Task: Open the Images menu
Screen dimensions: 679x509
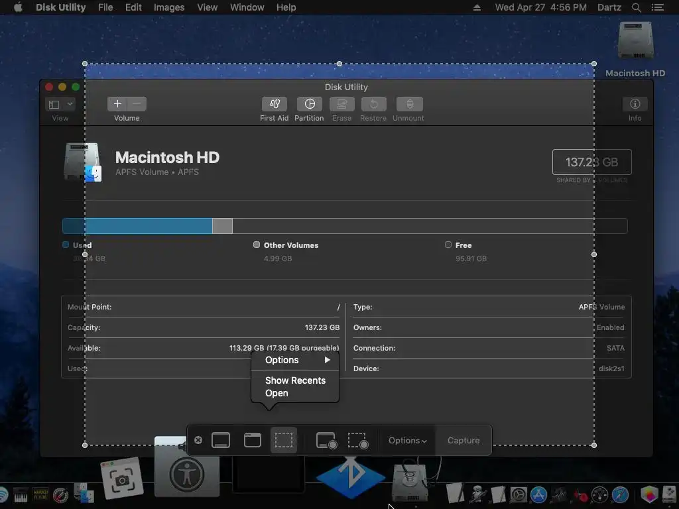Action: [x=169, y=7]
